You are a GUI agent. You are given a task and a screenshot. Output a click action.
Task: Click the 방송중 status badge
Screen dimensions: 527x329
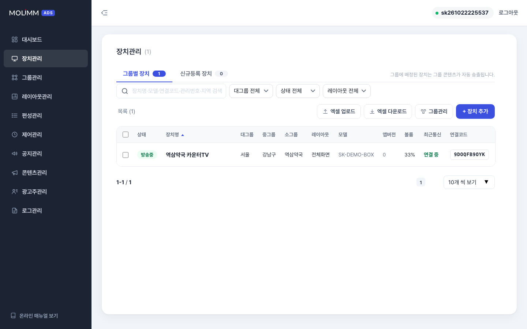(147, 155)
